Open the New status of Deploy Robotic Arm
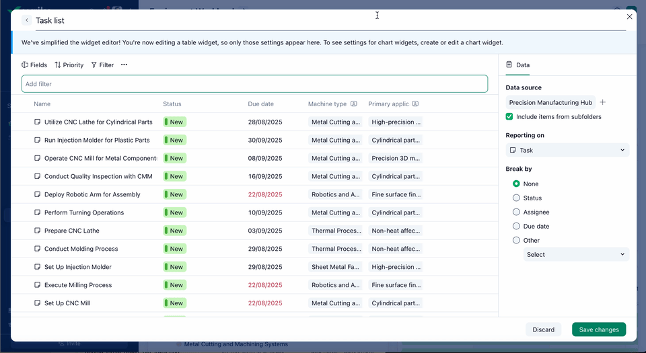Screen dimensions: 646x353 (175, 194)
